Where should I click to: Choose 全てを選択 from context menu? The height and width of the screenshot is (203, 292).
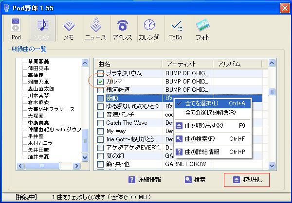coord(213,103)
